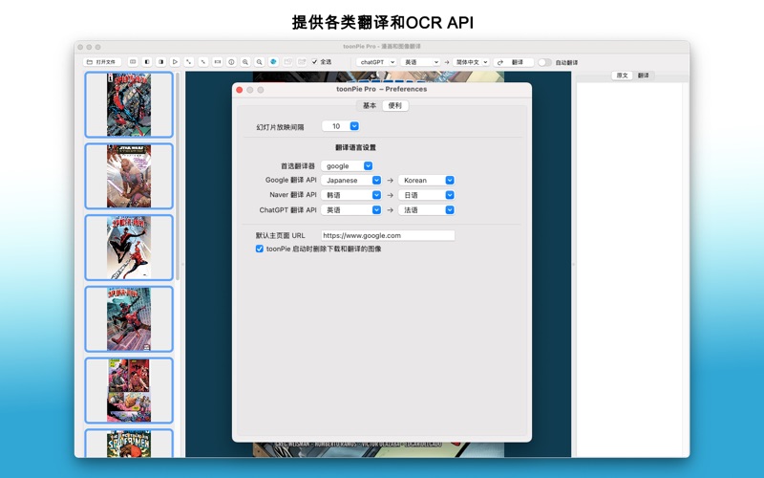Click the 打开文件 open file button
Screen dimensions: 764x478
101,62
